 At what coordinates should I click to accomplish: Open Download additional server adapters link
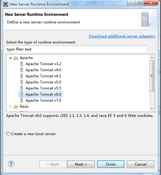click(x=122, y=36)
